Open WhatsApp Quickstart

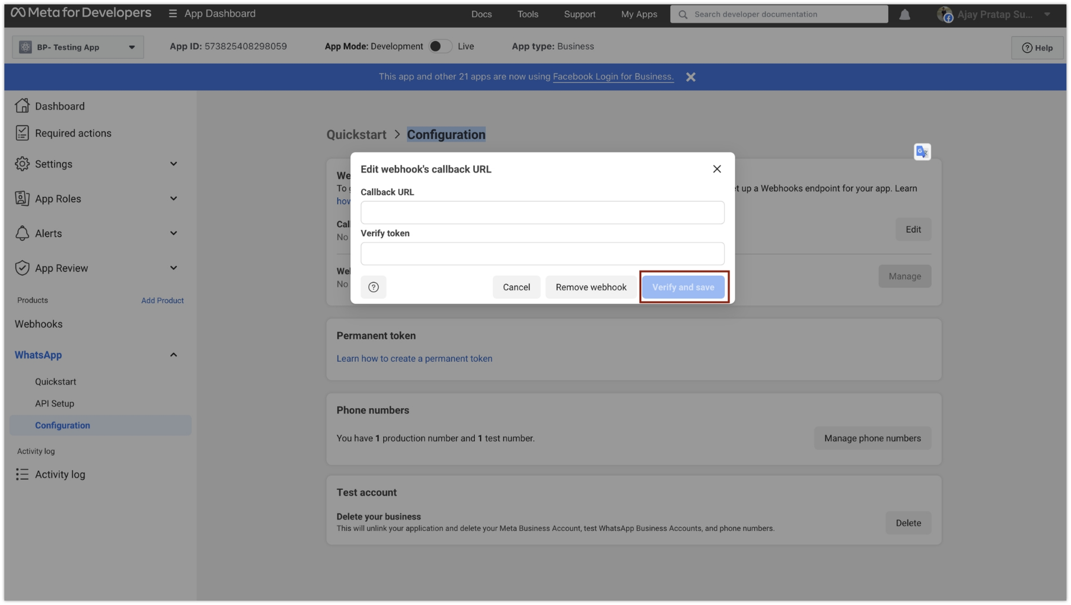click(55, 382)
